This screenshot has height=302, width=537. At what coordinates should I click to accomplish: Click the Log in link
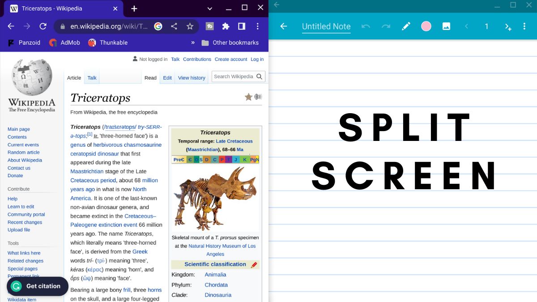pyautogui.click(x=257, y=59)
